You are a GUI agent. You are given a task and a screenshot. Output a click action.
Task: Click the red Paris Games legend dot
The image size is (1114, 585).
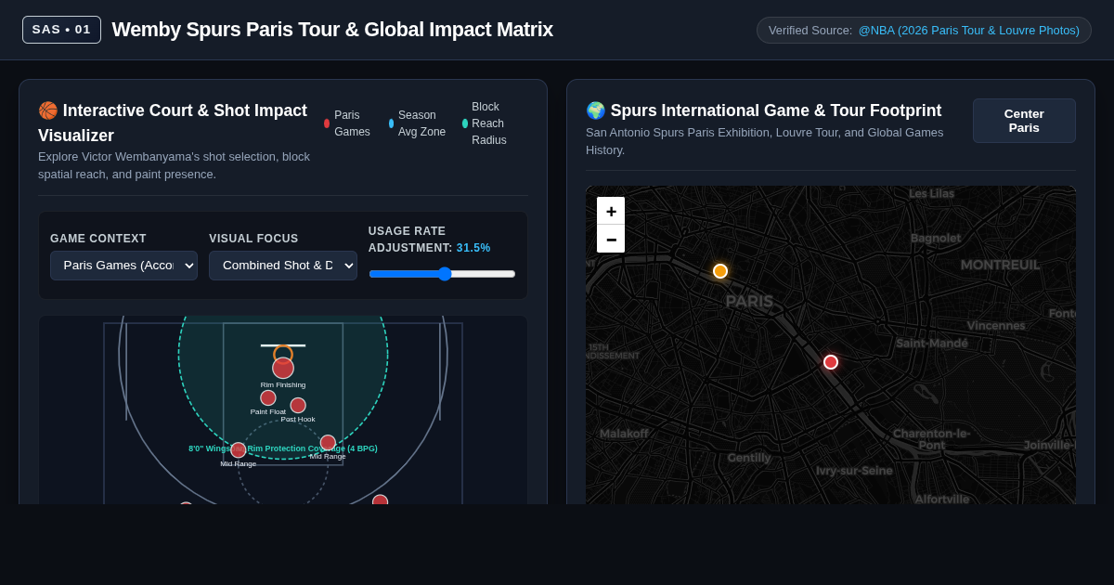327,123
